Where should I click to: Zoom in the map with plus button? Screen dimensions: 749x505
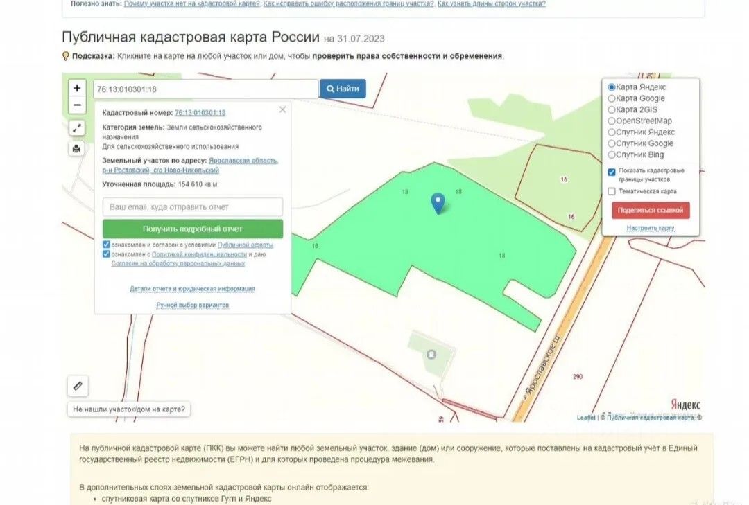pyautogui.click(x=77, y=88)
